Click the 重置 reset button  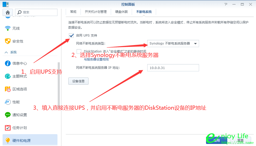240,140
